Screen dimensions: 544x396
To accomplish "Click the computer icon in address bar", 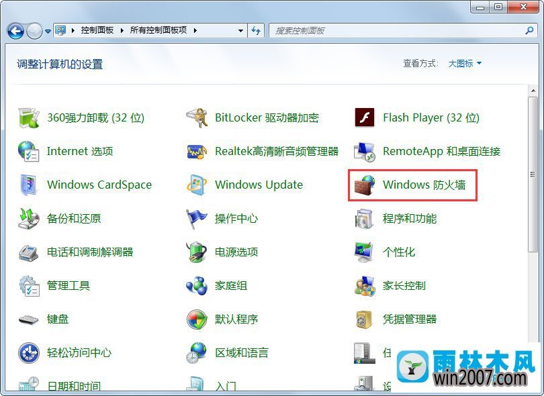I will point(61,30).
